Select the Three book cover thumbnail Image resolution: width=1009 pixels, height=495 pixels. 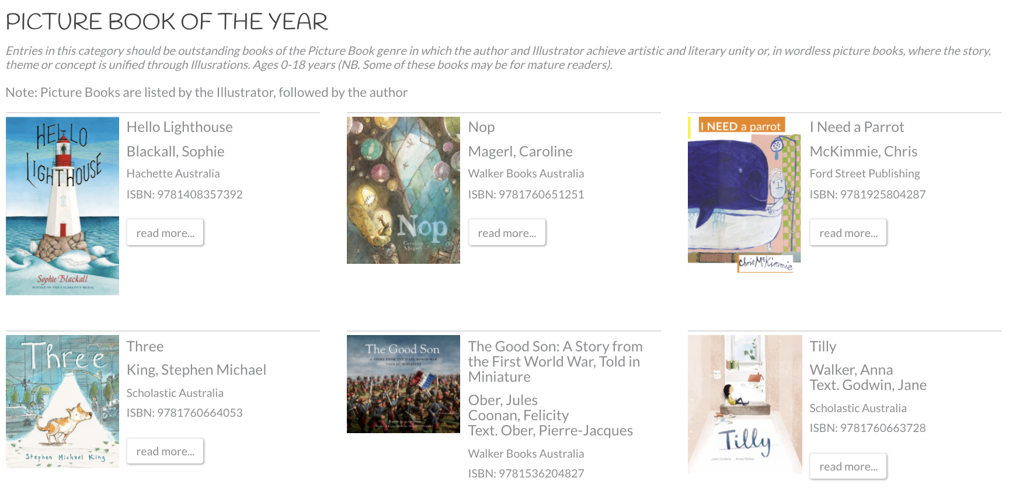[x=62, y=401]
